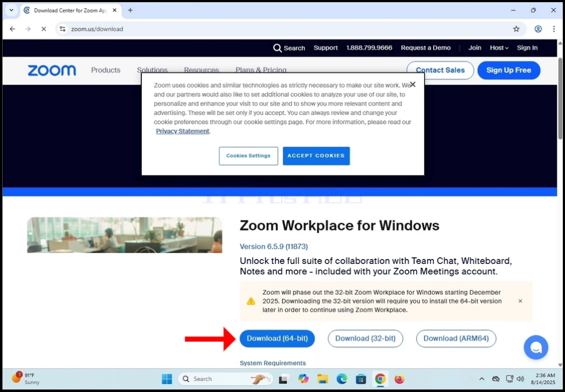Image resolution: width=565 pixels, height=392 pixels.
Task: Launch Firefox from the taskbar
Action: pyautogui.click(x=399, y=379)
